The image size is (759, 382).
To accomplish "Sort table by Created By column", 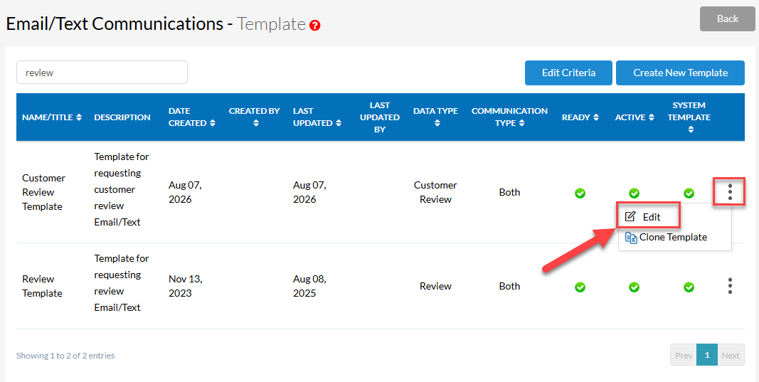I will [255, 117].
